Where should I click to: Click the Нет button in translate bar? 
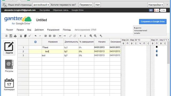98,5
